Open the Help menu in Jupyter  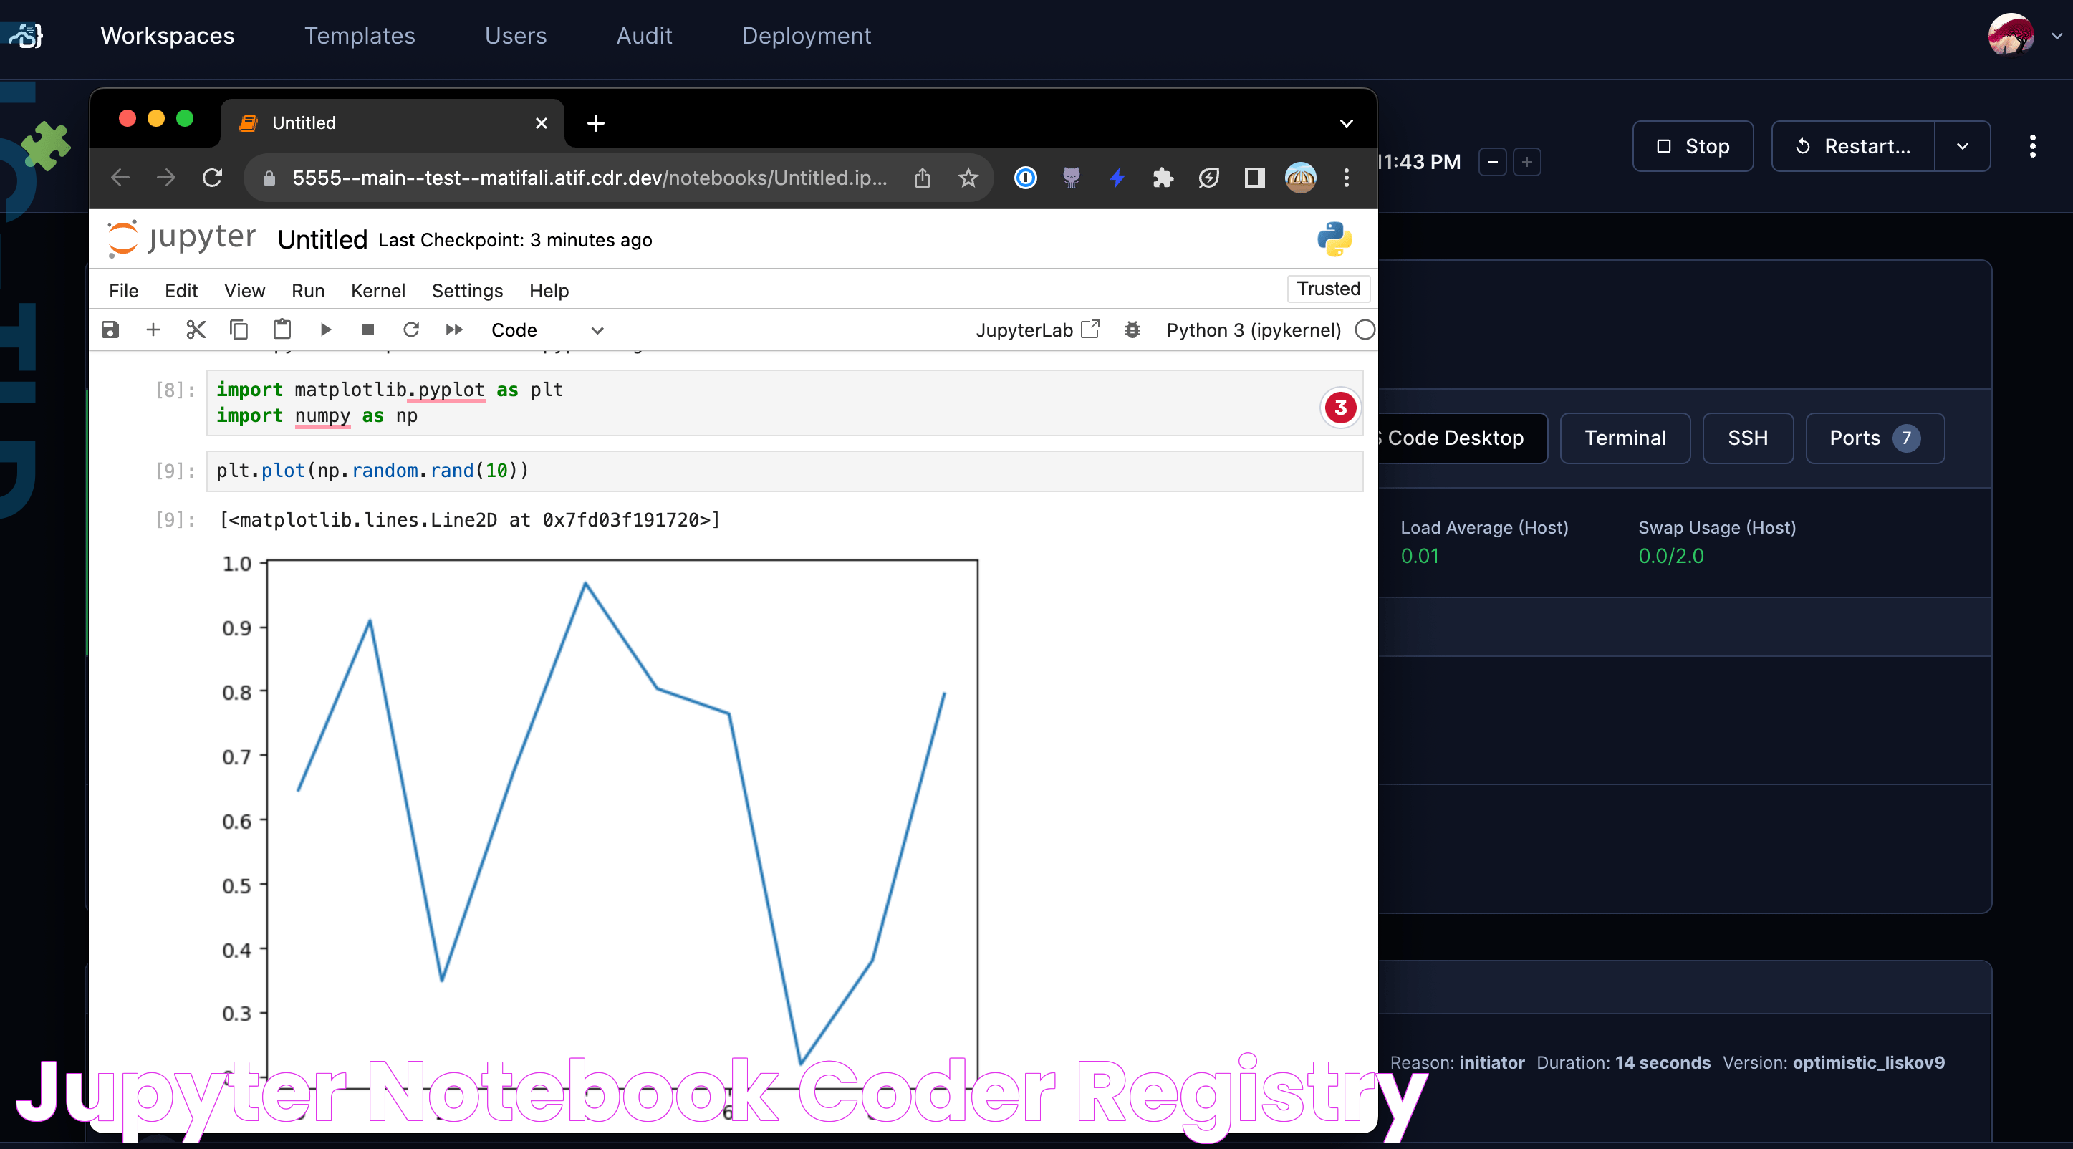click(549, 290)
